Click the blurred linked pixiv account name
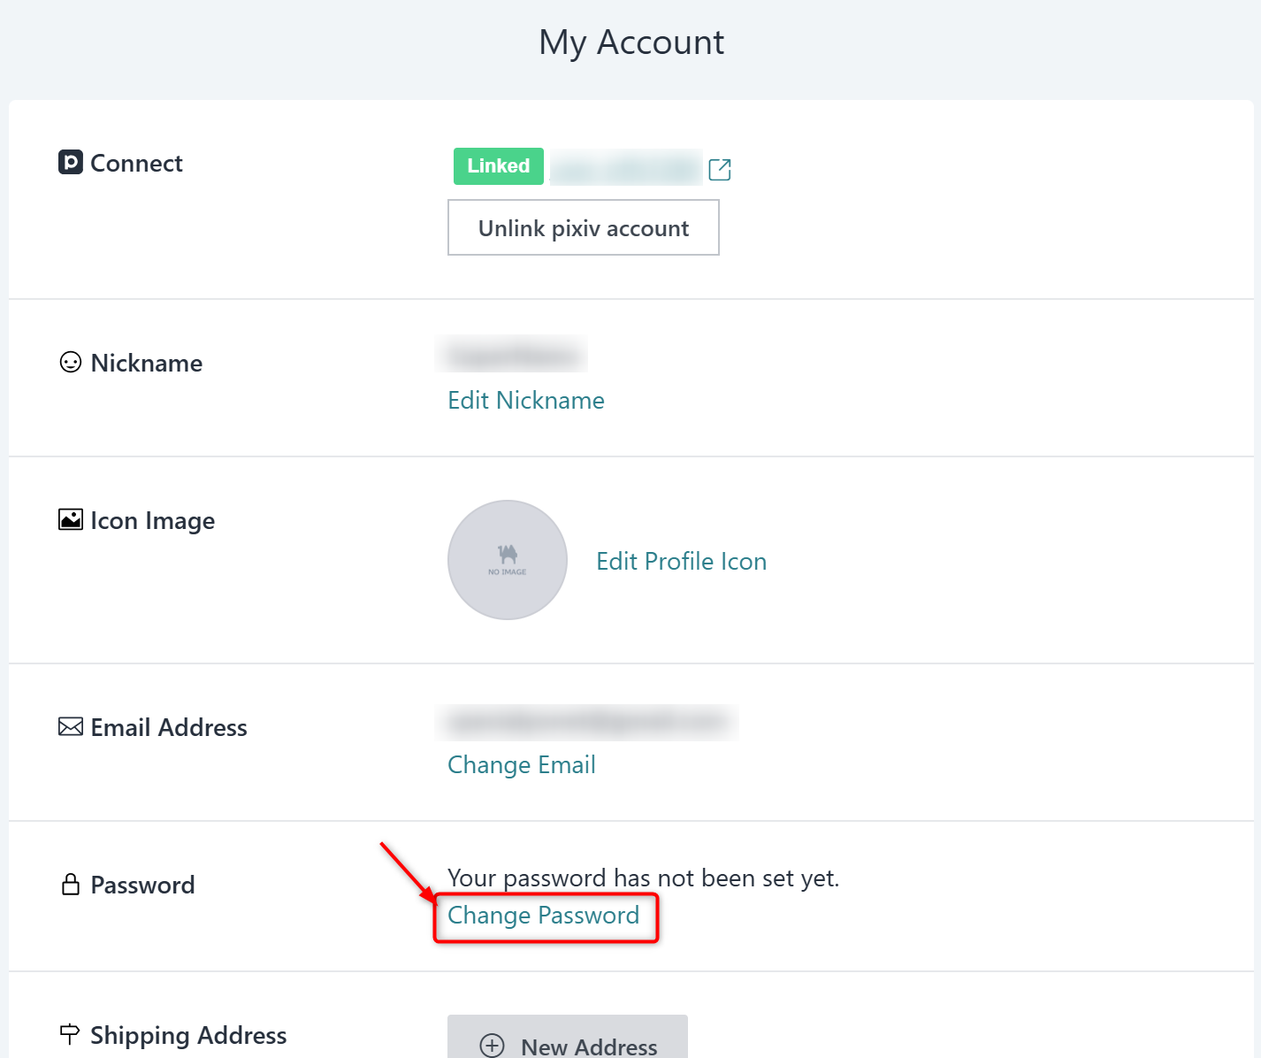 click(x=625, y=167)
